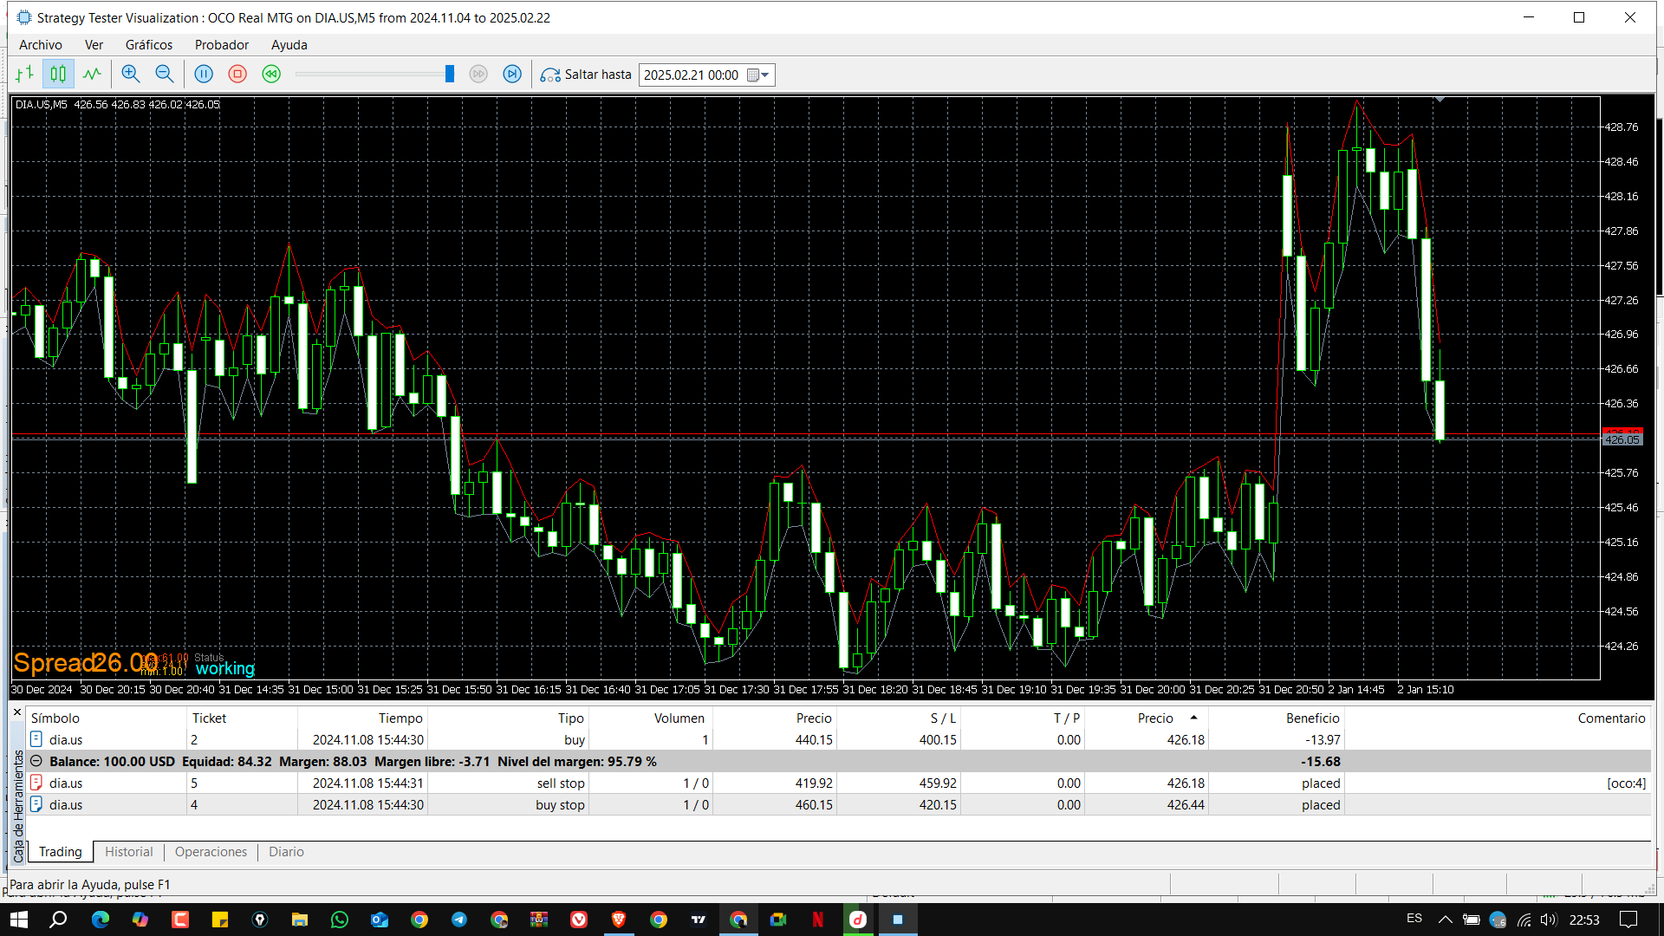The height and width of the screenshot is (936, 1664).
Task: Switch to line chart mode
Action: pos(92,75)
